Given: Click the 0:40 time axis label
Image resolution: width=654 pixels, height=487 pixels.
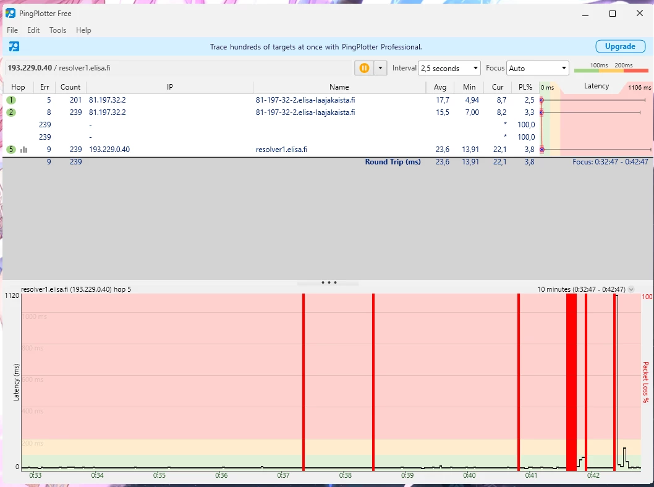Looking at the screenshot, I should (x=469, y=475).
